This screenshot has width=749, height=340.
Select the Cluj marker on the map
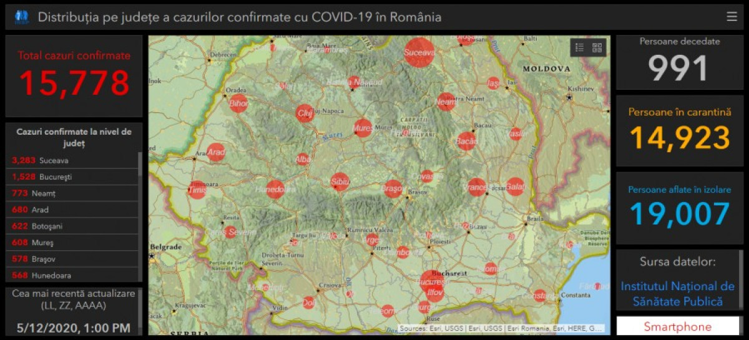point(304,113)
